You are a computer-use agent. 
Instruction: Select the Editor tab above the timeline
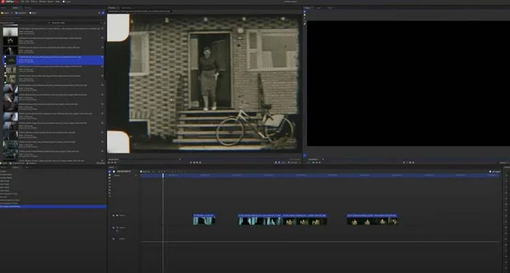tap(112, 167)
